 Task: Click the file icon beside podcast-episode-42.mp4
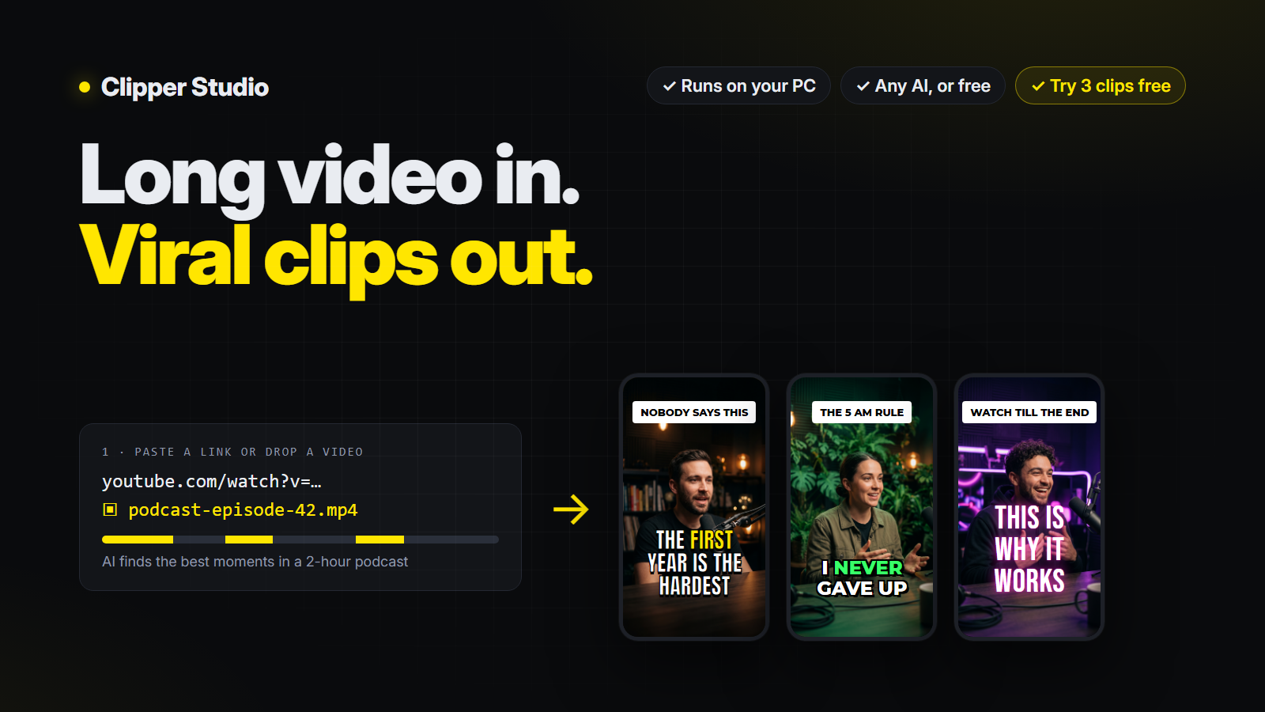(x=110, y=509)
